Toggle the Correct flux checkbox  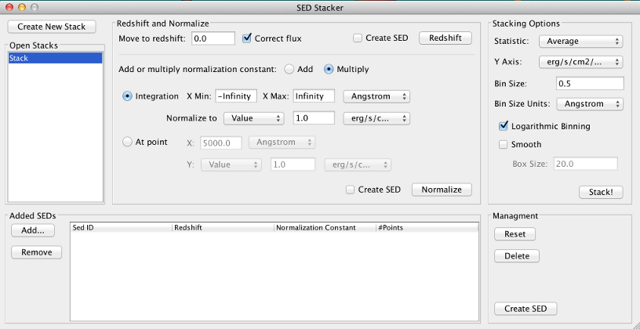point(246,38)
